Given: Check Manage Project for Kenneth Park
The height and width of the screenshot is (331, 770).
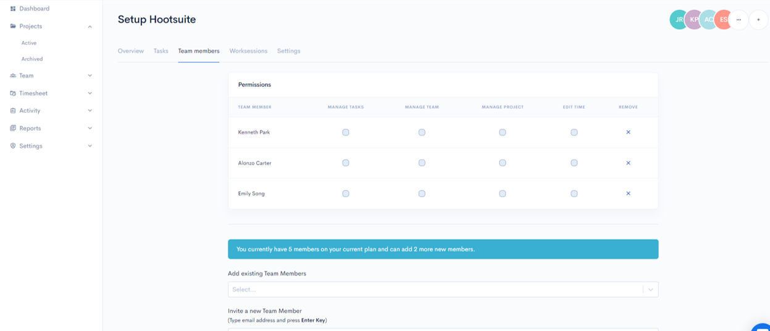Looking at the screenshot, I should pos(503,133).
